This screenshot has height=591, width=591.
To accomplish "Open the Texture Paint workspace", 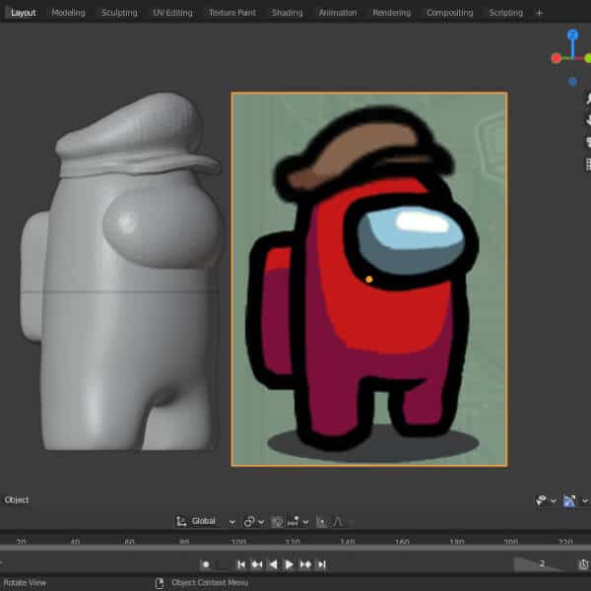I will tap(232, 13).
